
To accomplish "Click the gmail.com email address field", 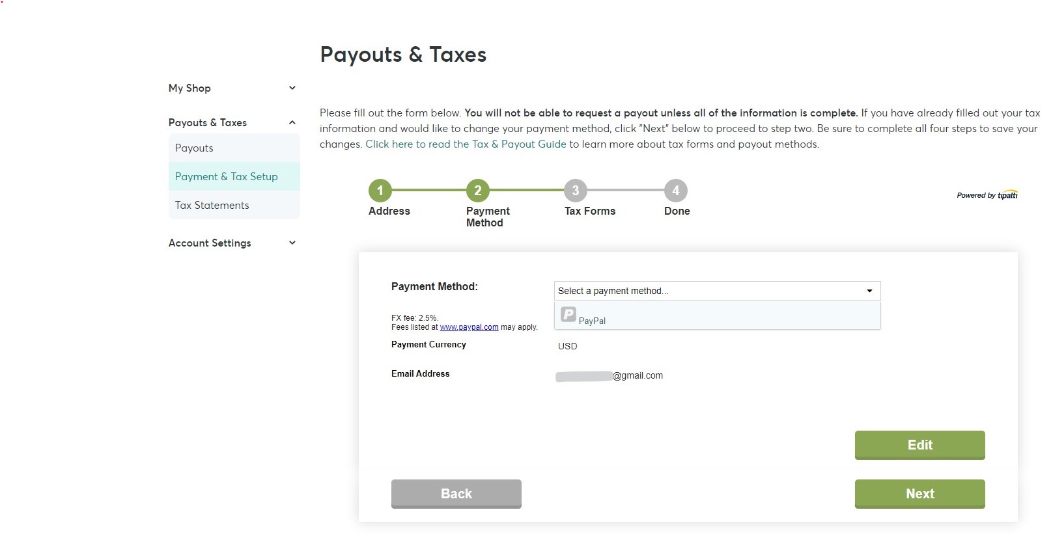I will (610, 376).
